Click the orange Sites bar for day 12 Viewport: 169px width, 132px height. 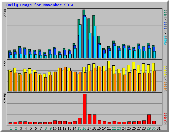tap(65, 79)
